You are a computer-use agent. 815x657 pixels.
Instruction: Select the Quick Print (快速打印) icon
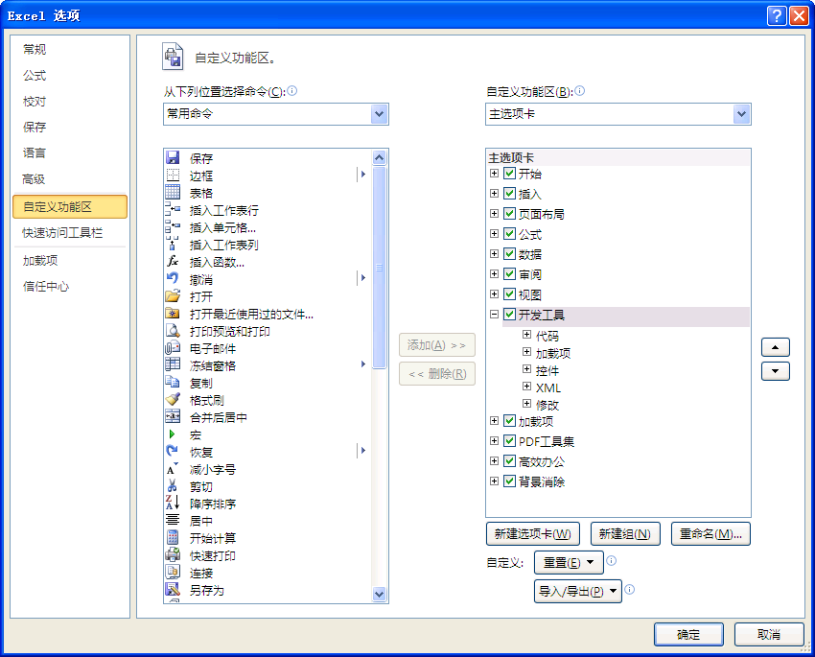coord(173,554)
